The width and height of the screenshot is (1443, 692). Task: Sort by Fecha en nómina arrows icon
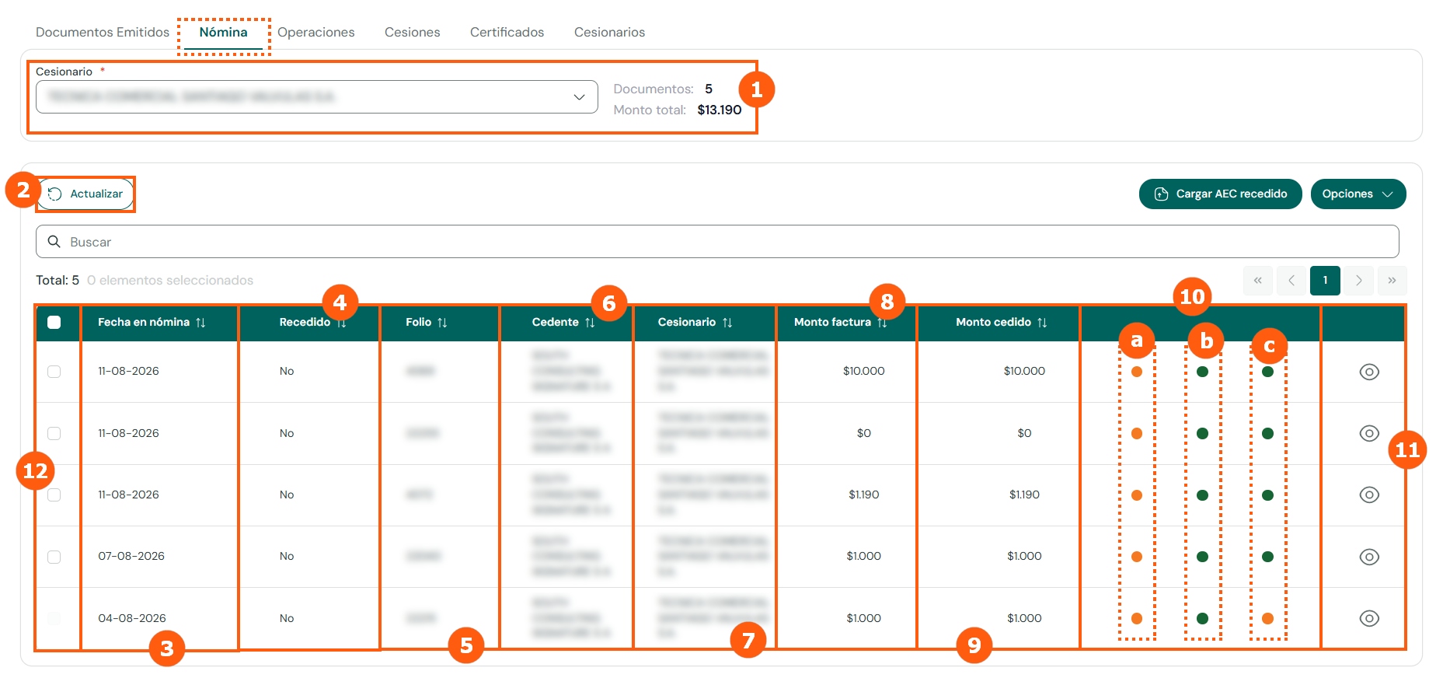(x=200, y=323)
